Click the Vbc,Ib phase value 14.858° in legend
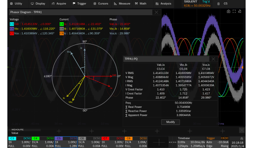Image resolution: width=253 pixels, height=148 pixels. coord(125,29)
